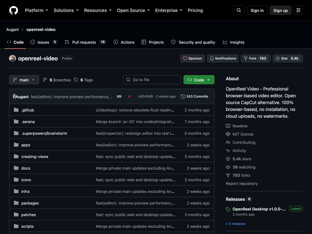
Task: Open commit message 'ci(desktop): remove obsolete Rust readin...'
Action: [x=135, y=110]
